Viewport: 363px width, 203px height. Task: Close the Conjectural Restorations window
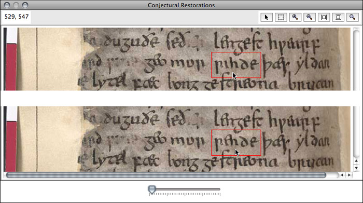[x=7, y=5]
